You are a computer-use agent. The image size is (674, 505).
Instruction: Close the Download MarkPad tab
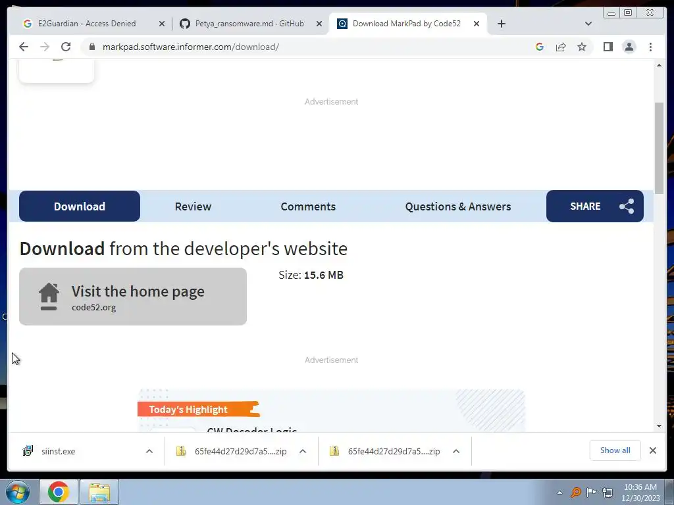click(x=477, y=24)
